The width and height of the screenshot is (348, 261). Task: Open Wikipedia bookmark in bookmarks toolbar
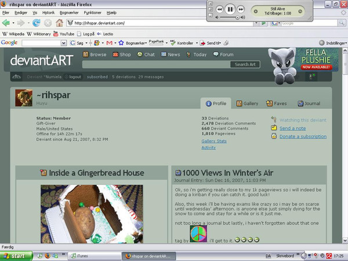pos(13,34)
